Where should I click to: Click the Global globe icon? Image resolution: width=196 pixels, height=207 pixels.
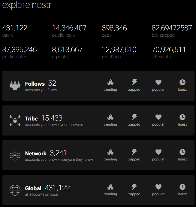coord(15,190)
